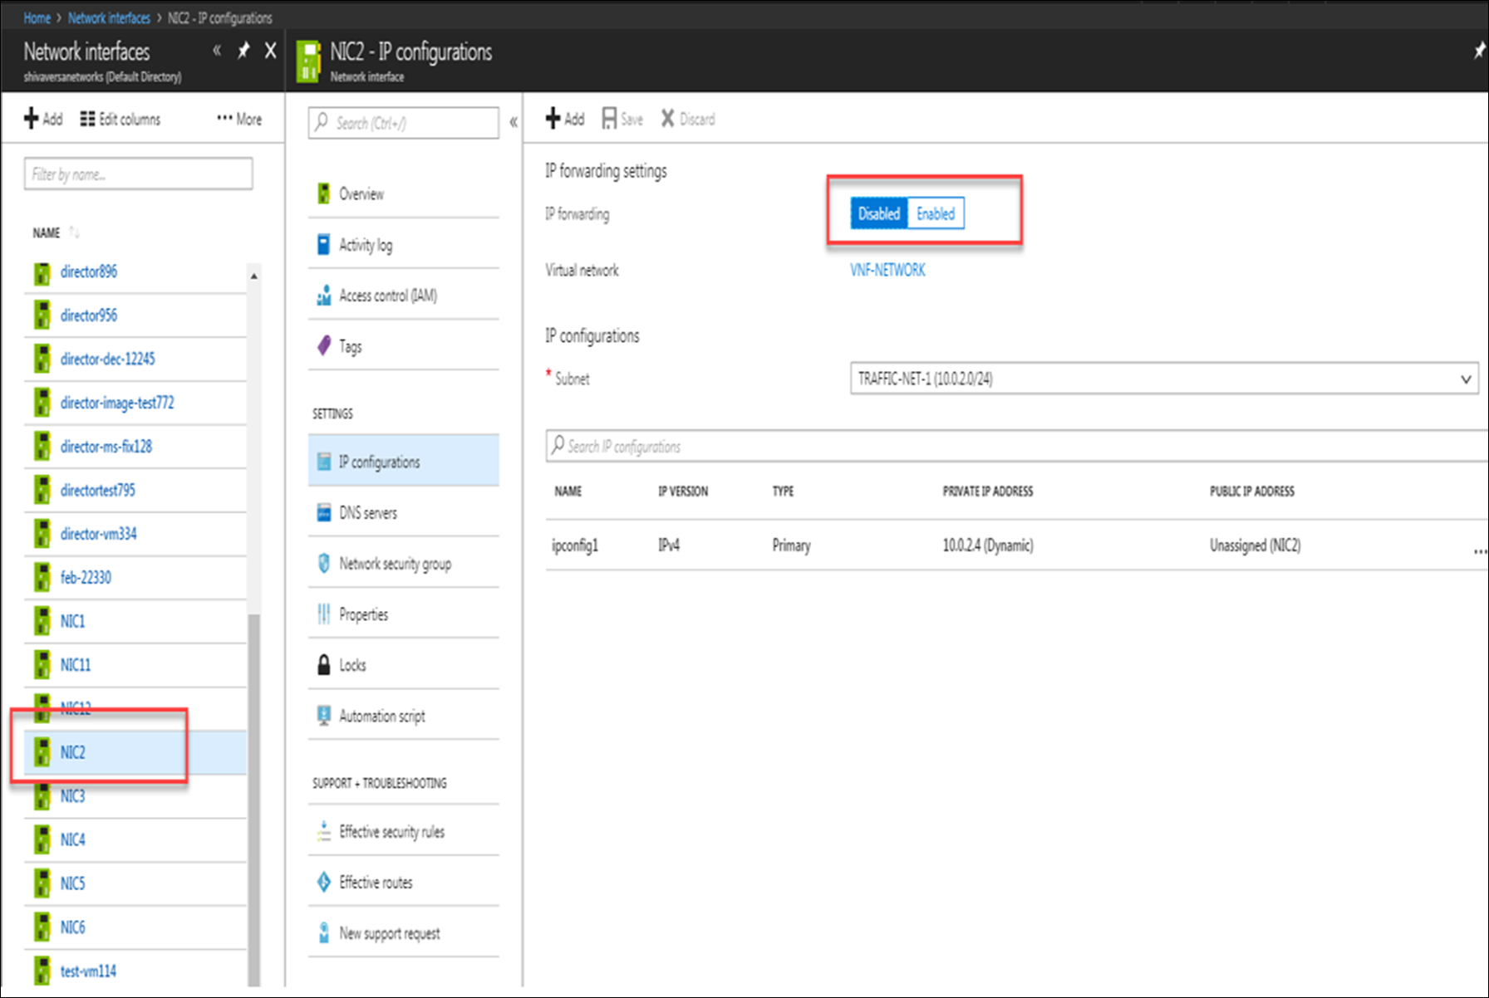Click the interface list scrollbar up arrow
This screenshot has height=998, width=1489.
pos(254,276)
